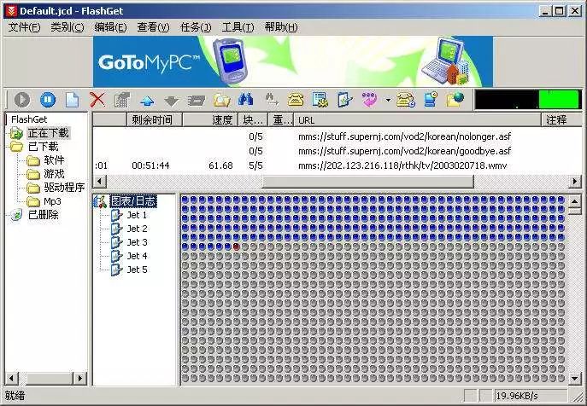Delete the job with the red X icon
This screenshot has width=587, height=406.
pos(97,100)
